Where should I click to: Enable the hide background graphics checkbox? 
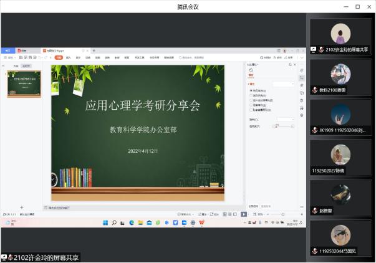[251, 109]
